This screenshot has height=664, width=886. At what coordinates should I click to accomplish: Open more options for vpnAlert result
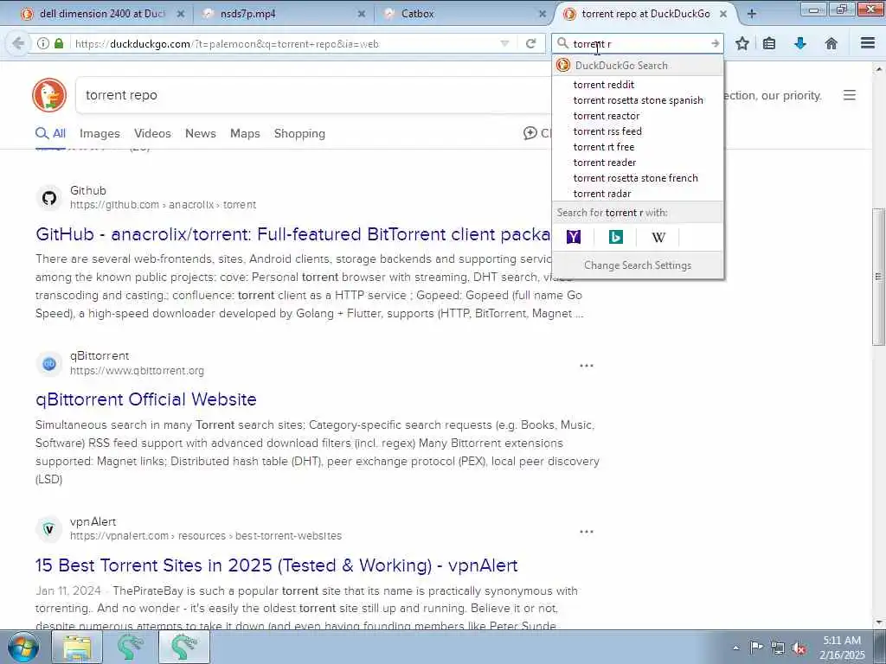tap(587, 532)
